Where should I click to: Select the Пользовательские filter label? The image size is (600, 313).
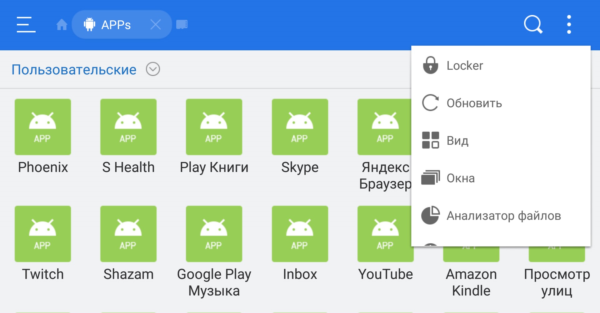tap(74, 70)
